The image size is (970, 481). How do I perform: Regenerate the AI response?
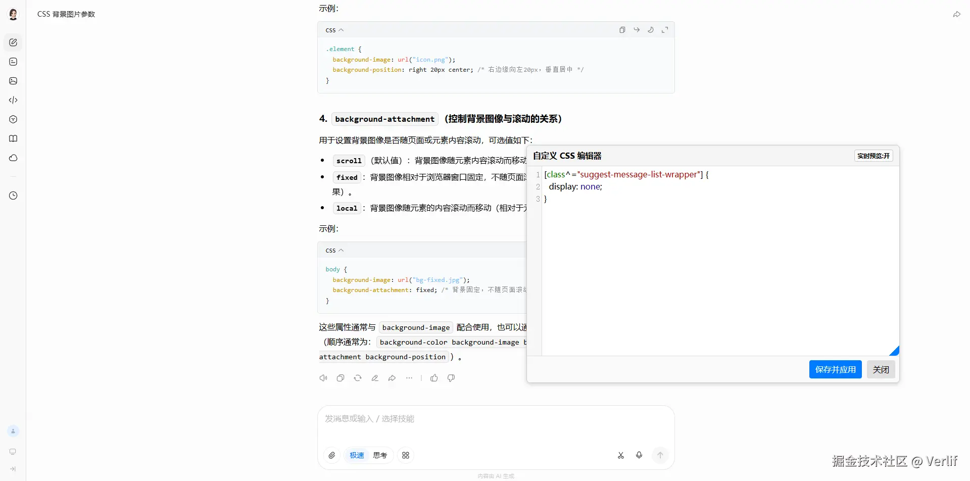click(x=358, y=378)
